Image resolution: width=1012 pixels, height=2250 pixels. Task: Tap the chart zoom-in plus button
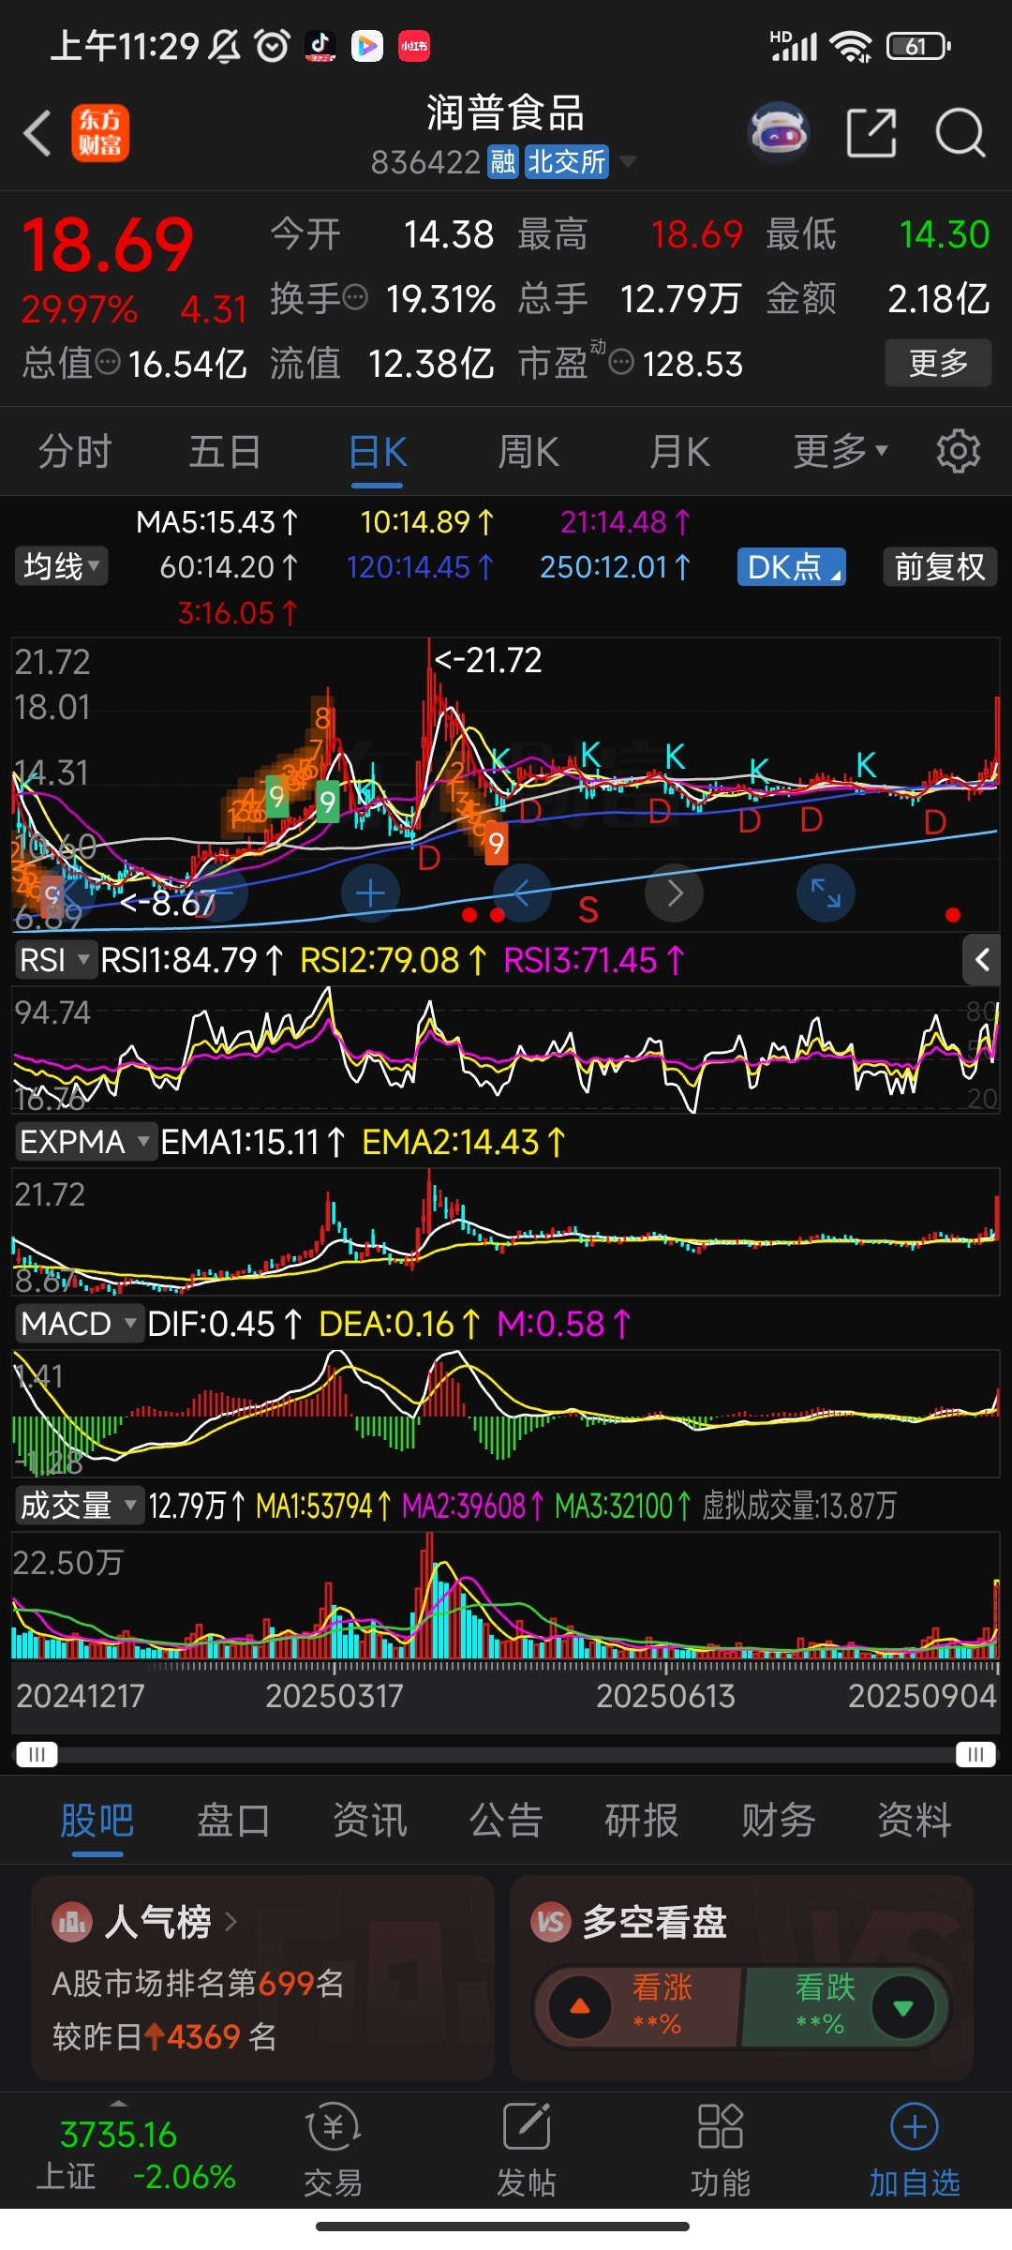click(370, 893)
